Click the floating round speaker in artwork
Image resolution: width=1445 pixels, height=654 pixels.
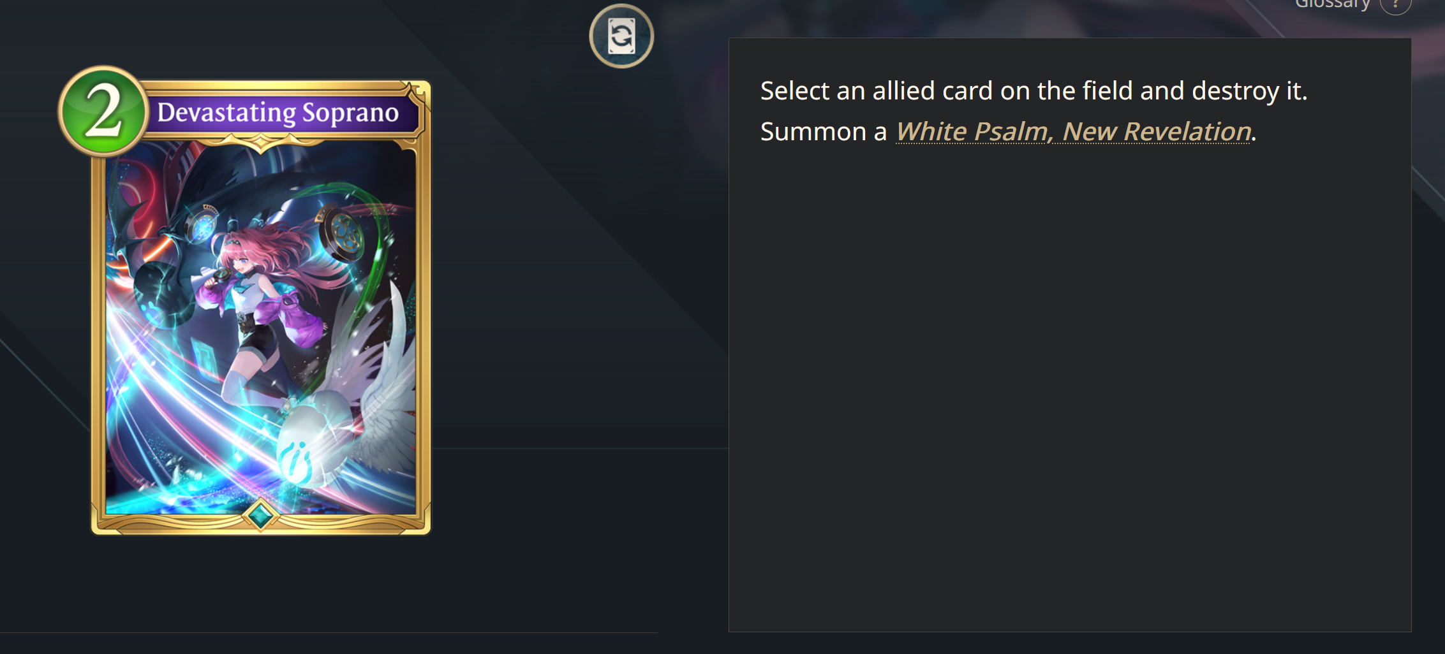tap(342, 233)
